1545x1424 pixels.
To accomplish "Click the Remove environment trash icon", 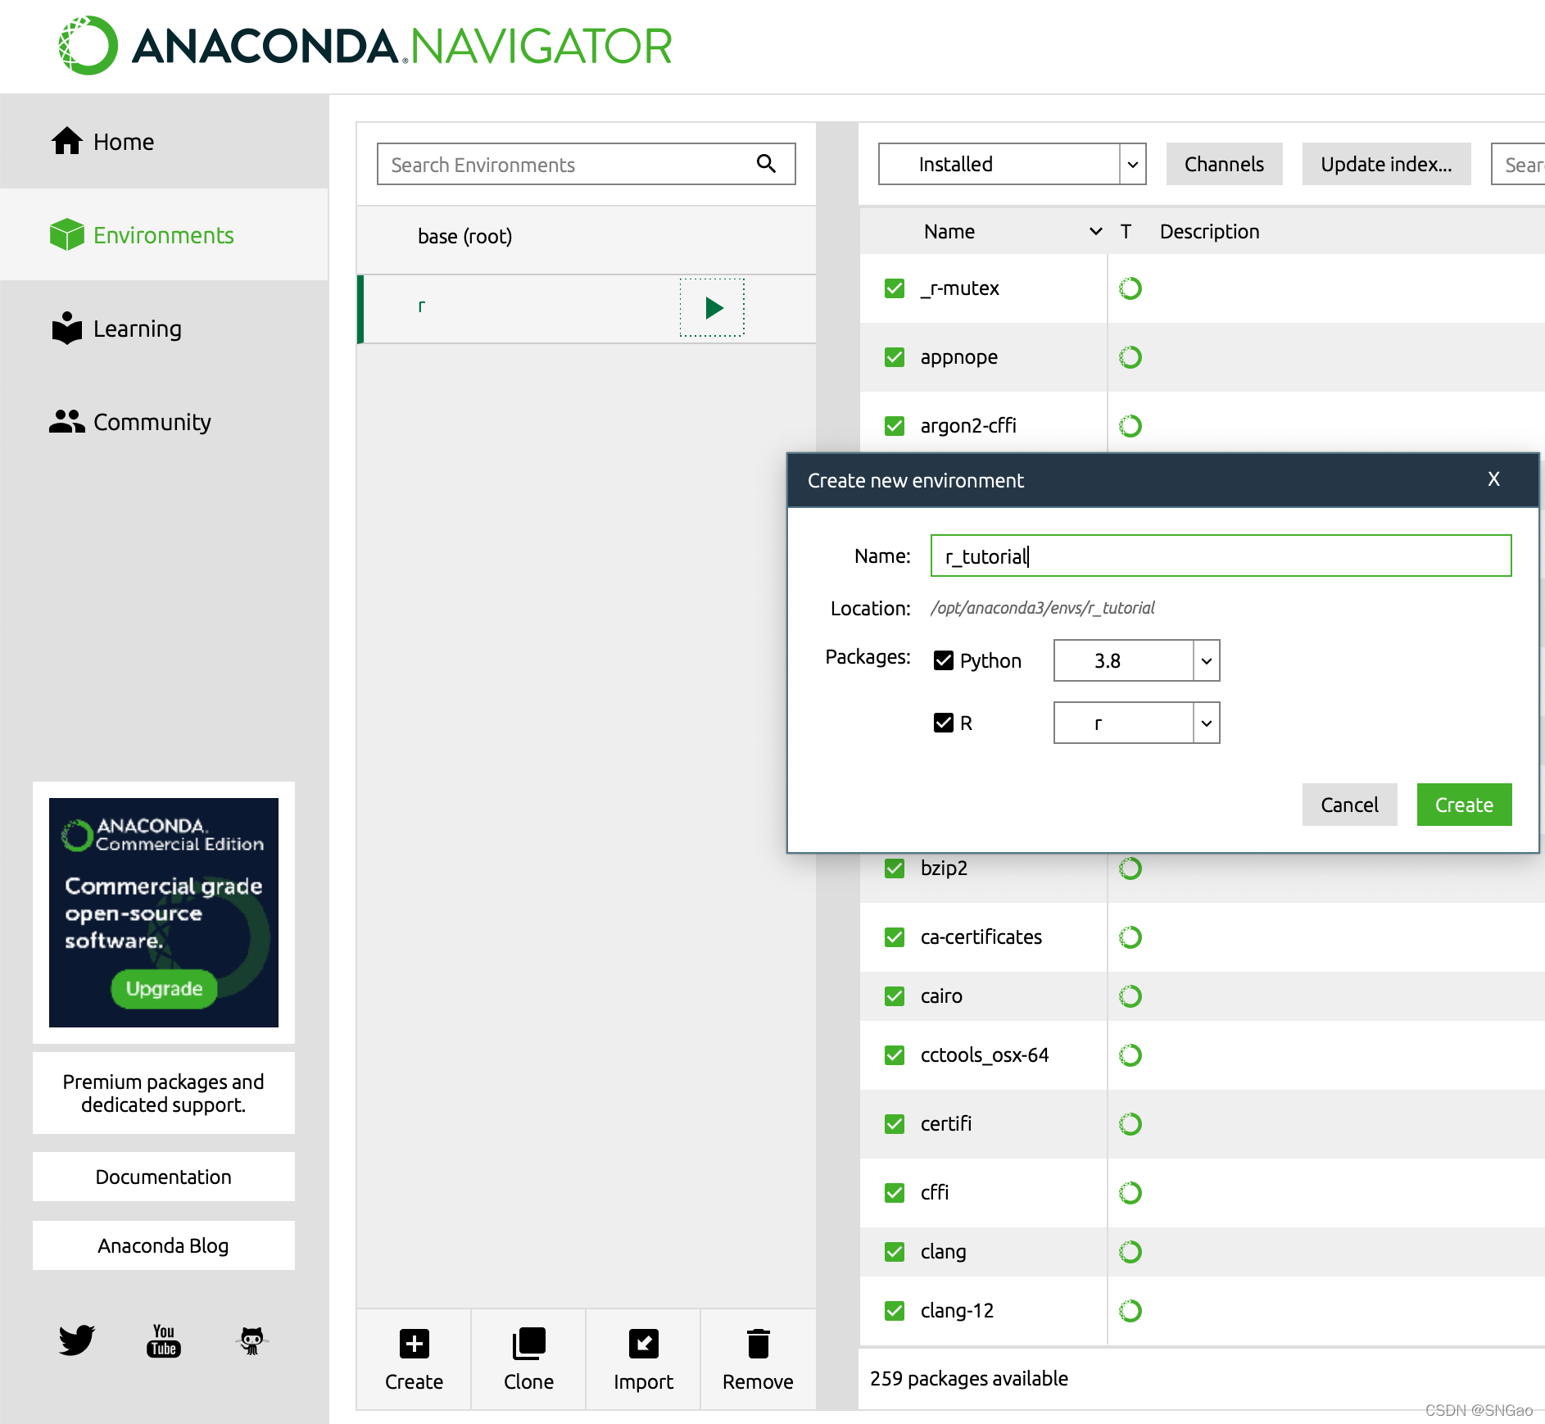I will (x=759, y=1344).
